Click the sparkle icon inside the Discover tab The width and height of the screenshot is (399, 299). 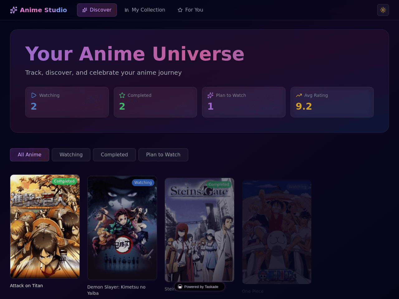tap(85, 10)
